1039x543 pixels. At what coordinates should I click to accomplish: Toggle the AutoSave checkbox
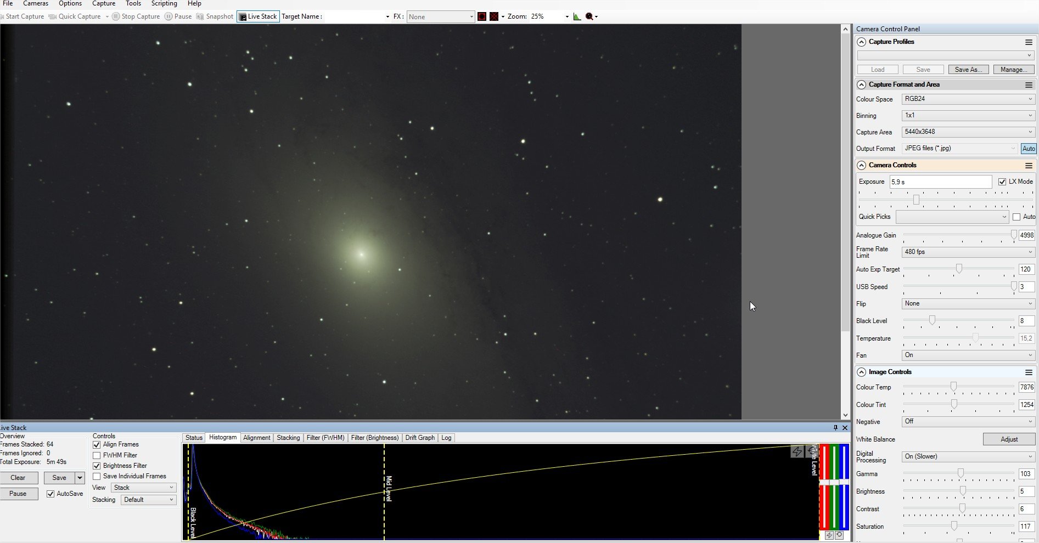pos(50,494)
